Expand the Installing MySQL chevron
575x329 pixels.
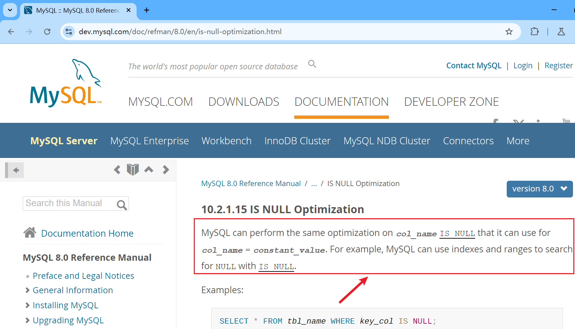tap(27, 305)
